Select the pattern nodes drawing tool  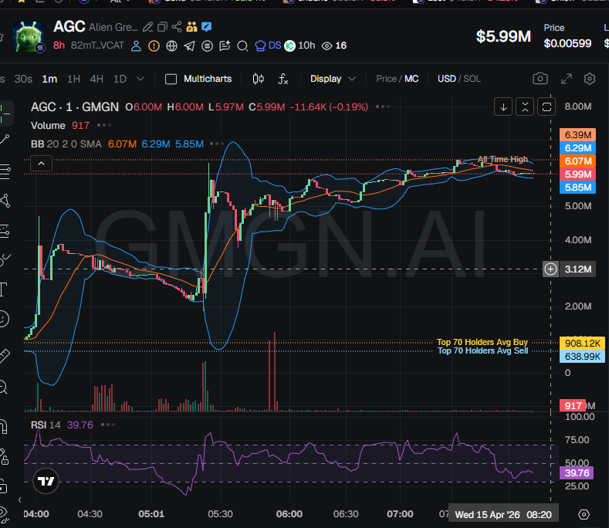pyautogui.click(x=5, y=201)
